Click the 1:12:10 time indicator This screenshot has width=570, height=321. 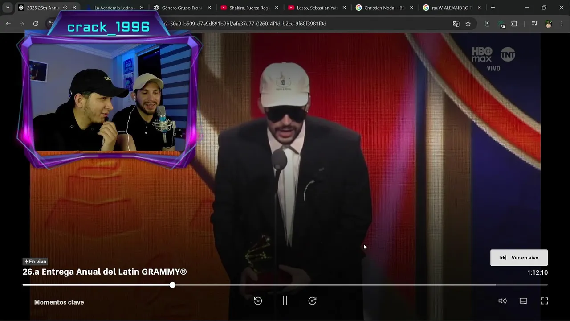537,272
